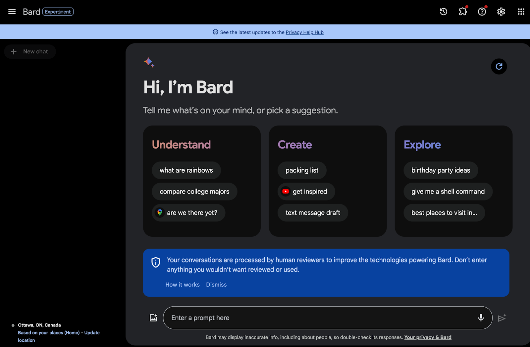Dismiss the human reviewers notice
This screenshot has height=347, width=530.
pos(216,284)
